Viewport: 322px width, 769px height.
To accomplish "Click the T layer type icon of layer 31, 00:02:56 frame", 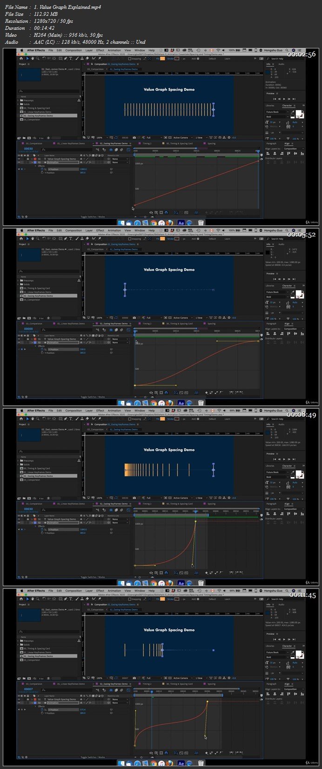I will (x=45, y=159).
